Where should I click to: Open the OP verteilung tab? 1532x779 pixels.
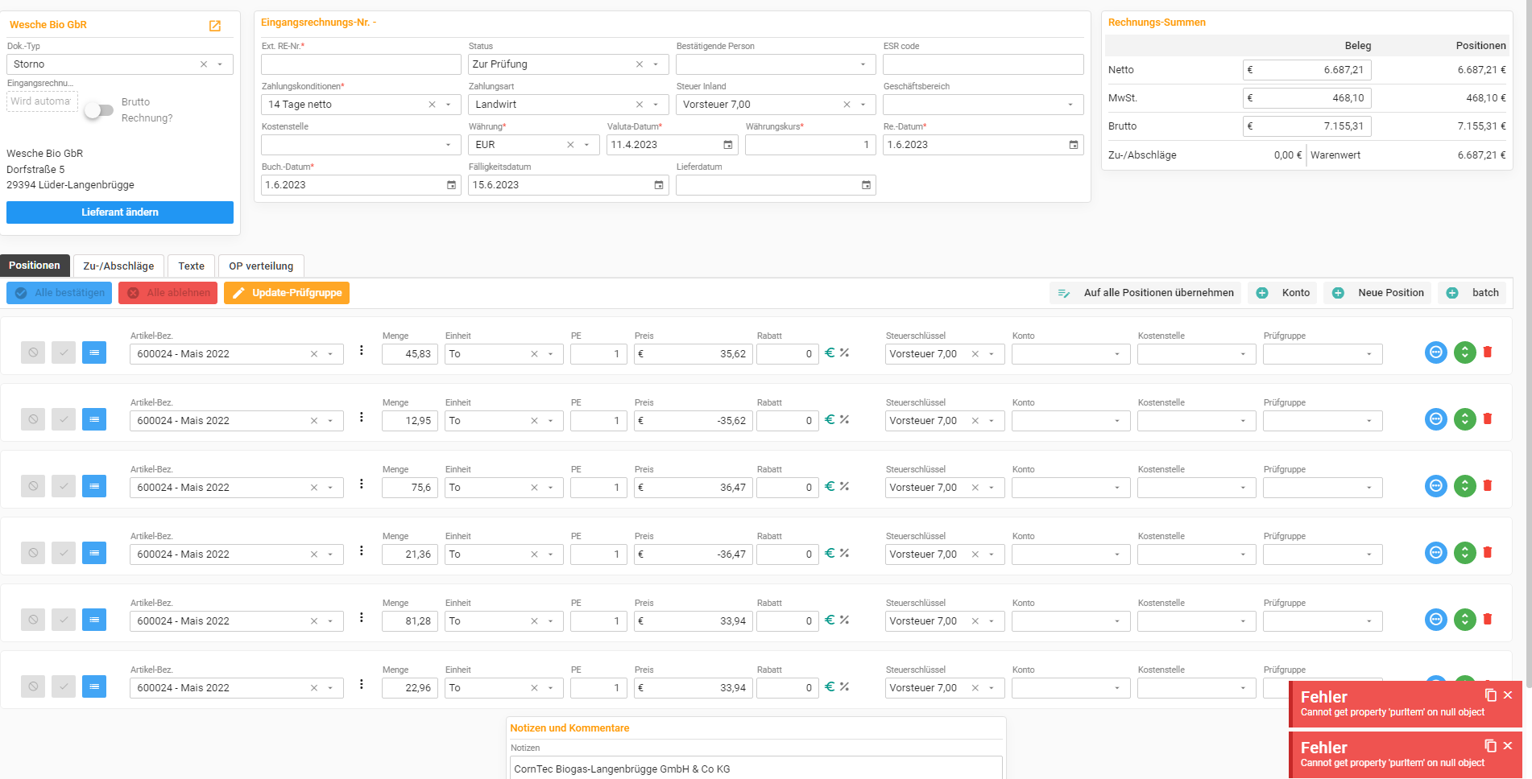click(x=261, y=266)
